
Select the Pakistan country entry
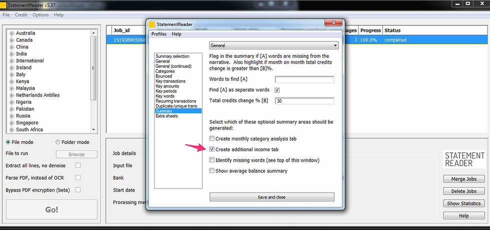coord(25,109)
